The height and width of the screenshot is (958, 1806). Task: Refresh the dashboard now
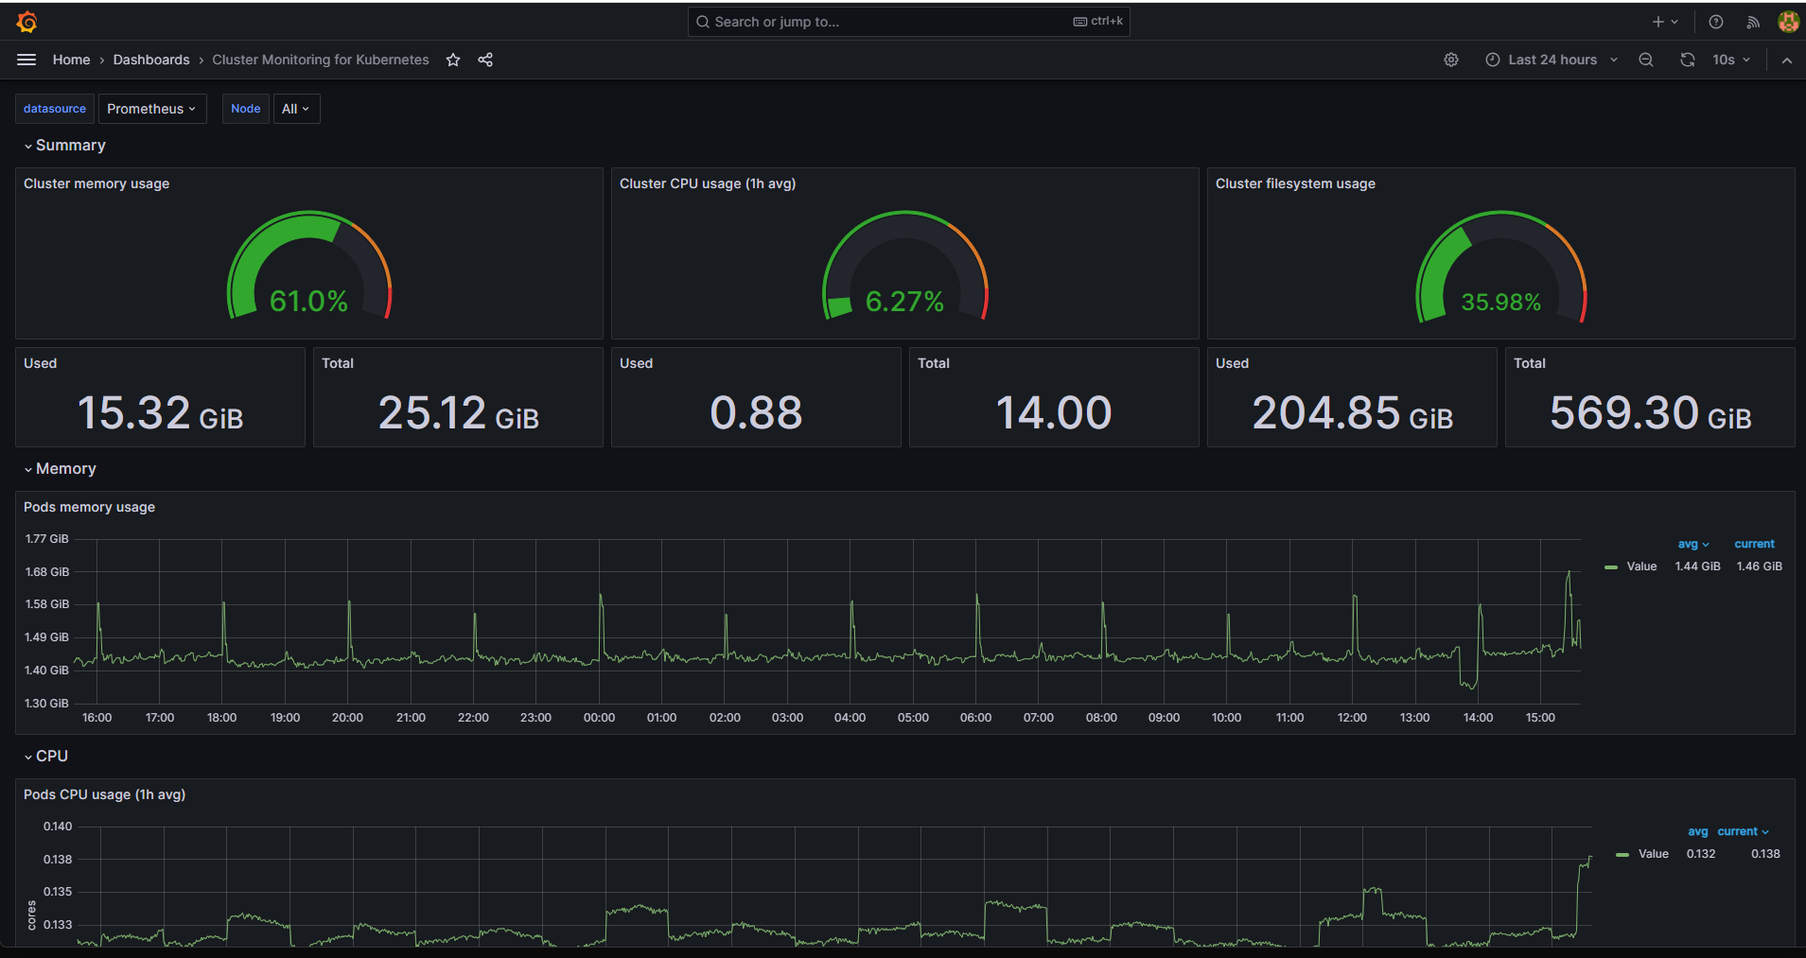click(1687, 60)
